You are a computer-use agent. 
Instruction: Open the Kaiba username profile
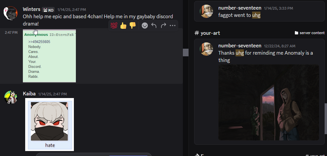click(x=29, y=94)
